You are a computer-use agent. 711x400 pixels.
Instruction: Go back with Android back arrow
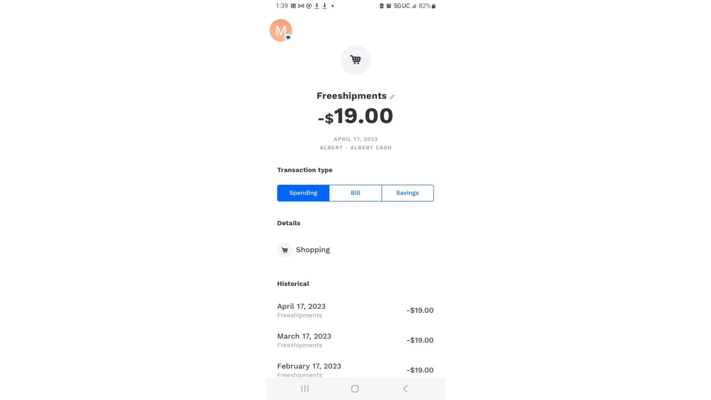[x=405, y=389]
